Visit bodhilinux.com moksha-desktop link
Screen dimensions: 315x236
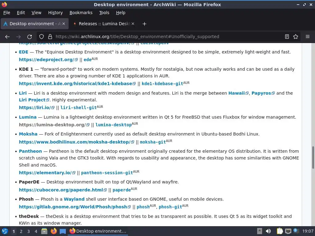76,142
